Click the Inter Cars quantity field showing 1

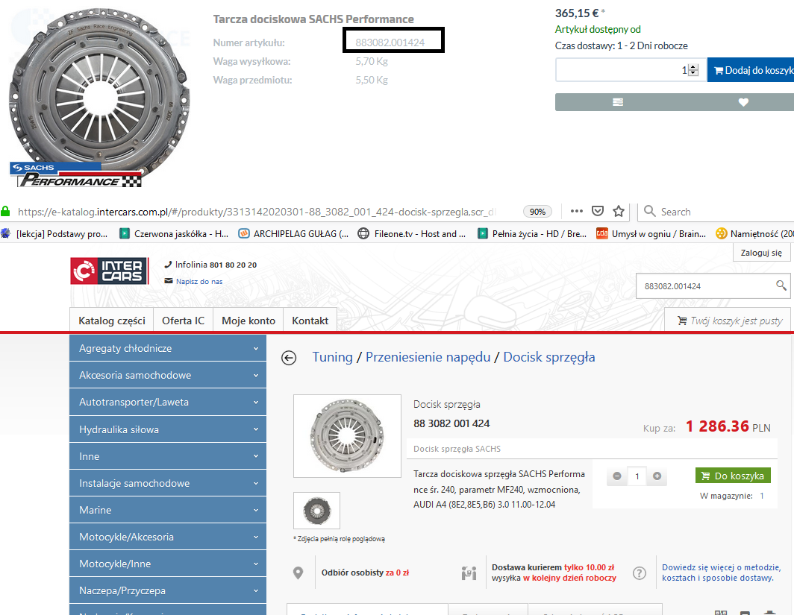637,476
